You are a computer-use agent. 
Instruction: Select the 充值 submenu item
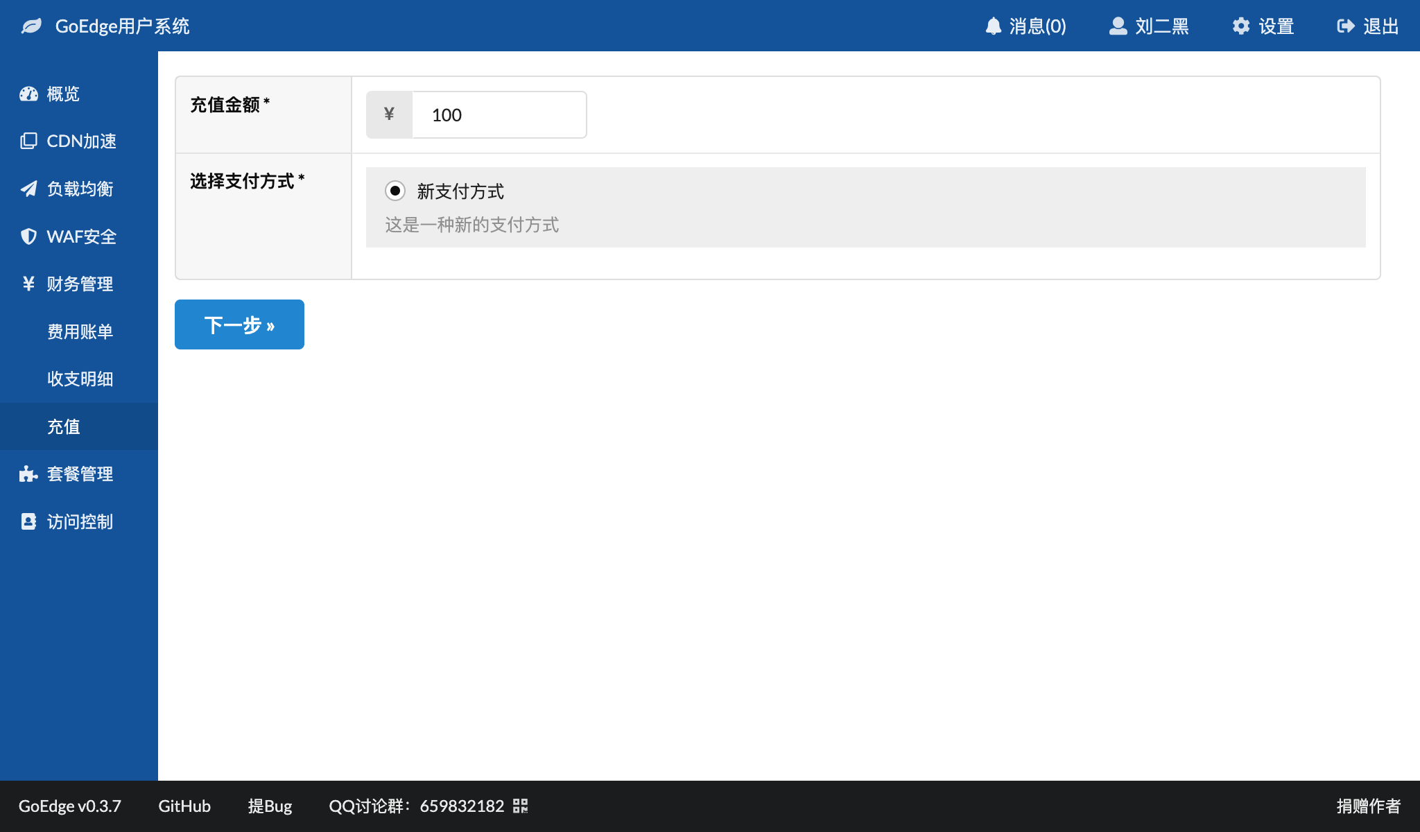pos(79,426)
